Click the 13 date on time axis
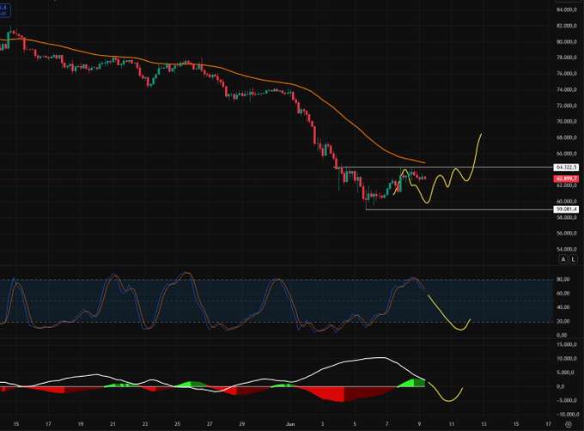This screenshot has width=584, height=431. [x=484, y=424]
